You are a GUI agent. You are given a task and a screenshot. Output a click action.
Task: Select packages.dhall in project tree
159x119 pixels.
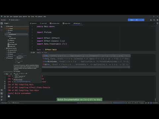click(x=12, y=44)
